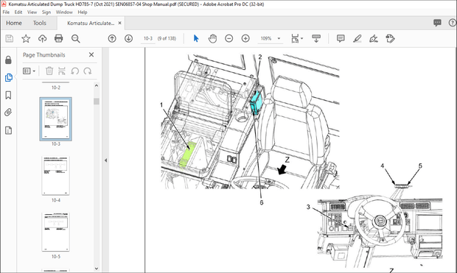Select the page 10-5 thumbnail
Image resolution: width=457 pixels, height=273 pixels.
click(56, 232)
